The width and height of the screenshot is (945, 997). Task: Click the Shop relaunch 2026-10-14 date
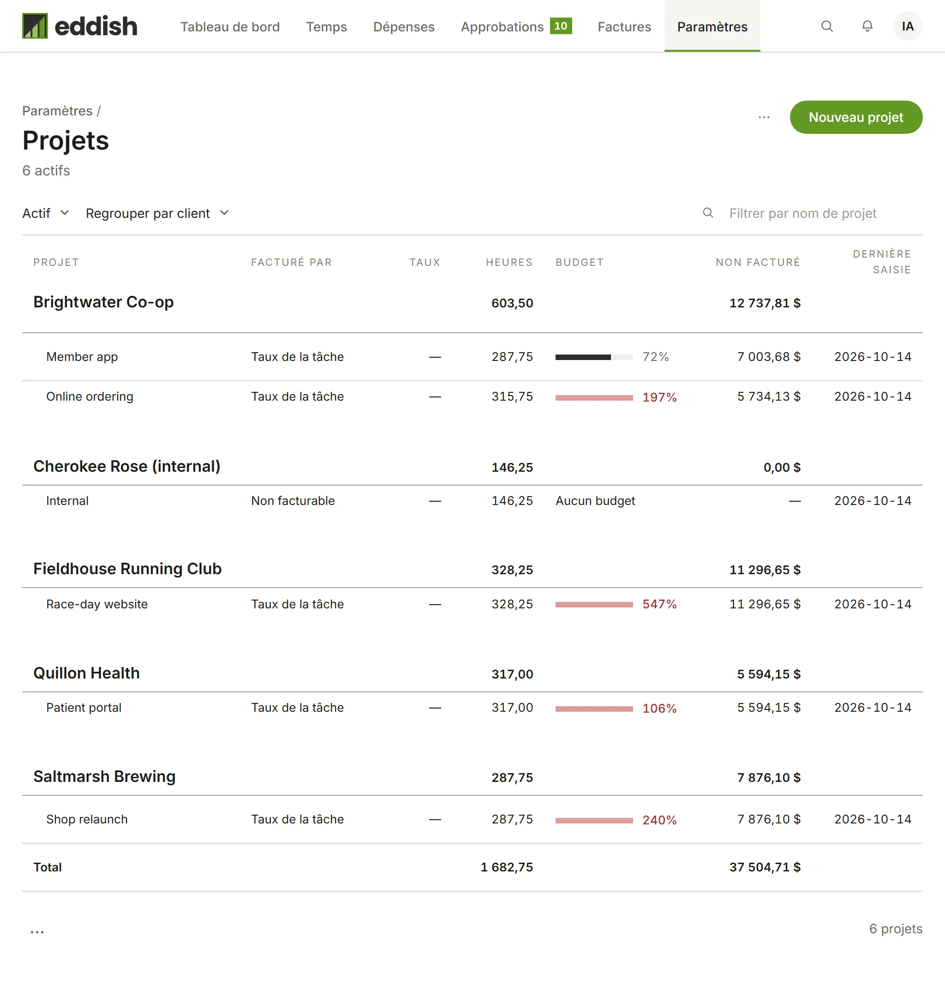point(873,819)
